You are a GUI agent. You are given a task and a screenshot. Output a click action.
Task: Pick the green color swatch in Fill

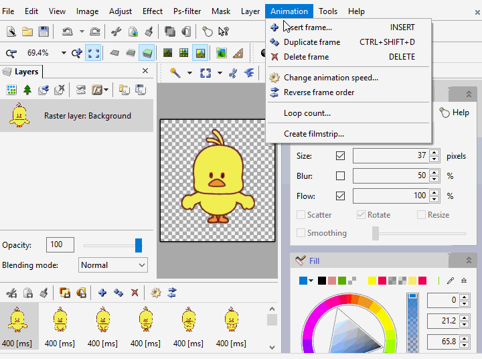(342, 281)
